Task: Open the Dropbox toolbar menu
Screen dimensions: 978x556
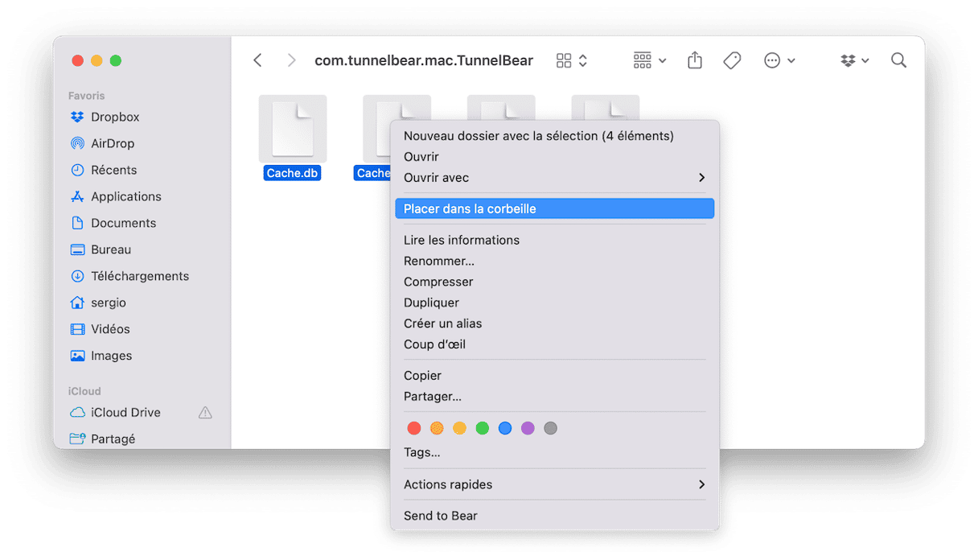Action: click(x=854, y=60)
